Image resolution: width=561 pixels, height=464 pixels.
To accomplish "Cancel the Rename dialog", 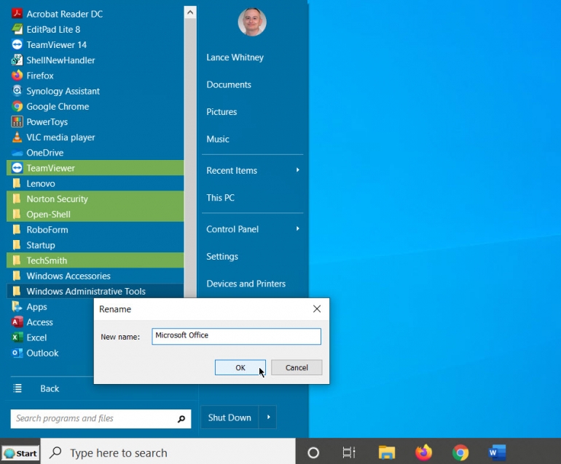I will coord(297,367).
